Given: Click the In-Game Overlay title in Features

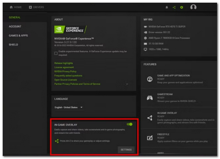Looking at the screenshot, I should 167,113.
